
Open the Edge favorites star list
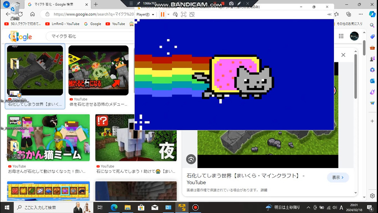tap(337, 14)
